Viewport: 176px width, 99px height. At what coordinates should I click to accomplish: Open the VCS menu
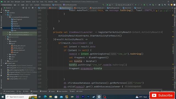click(x=46, y=2)
